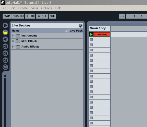
Task: Expand the Instruments folder
Action: [x=13, y=35]
